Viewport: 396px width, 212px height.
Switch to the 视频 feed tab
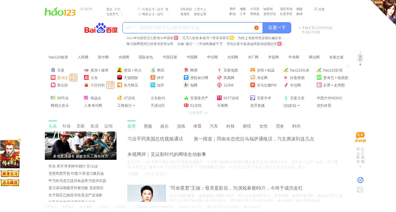pos(148,126)
